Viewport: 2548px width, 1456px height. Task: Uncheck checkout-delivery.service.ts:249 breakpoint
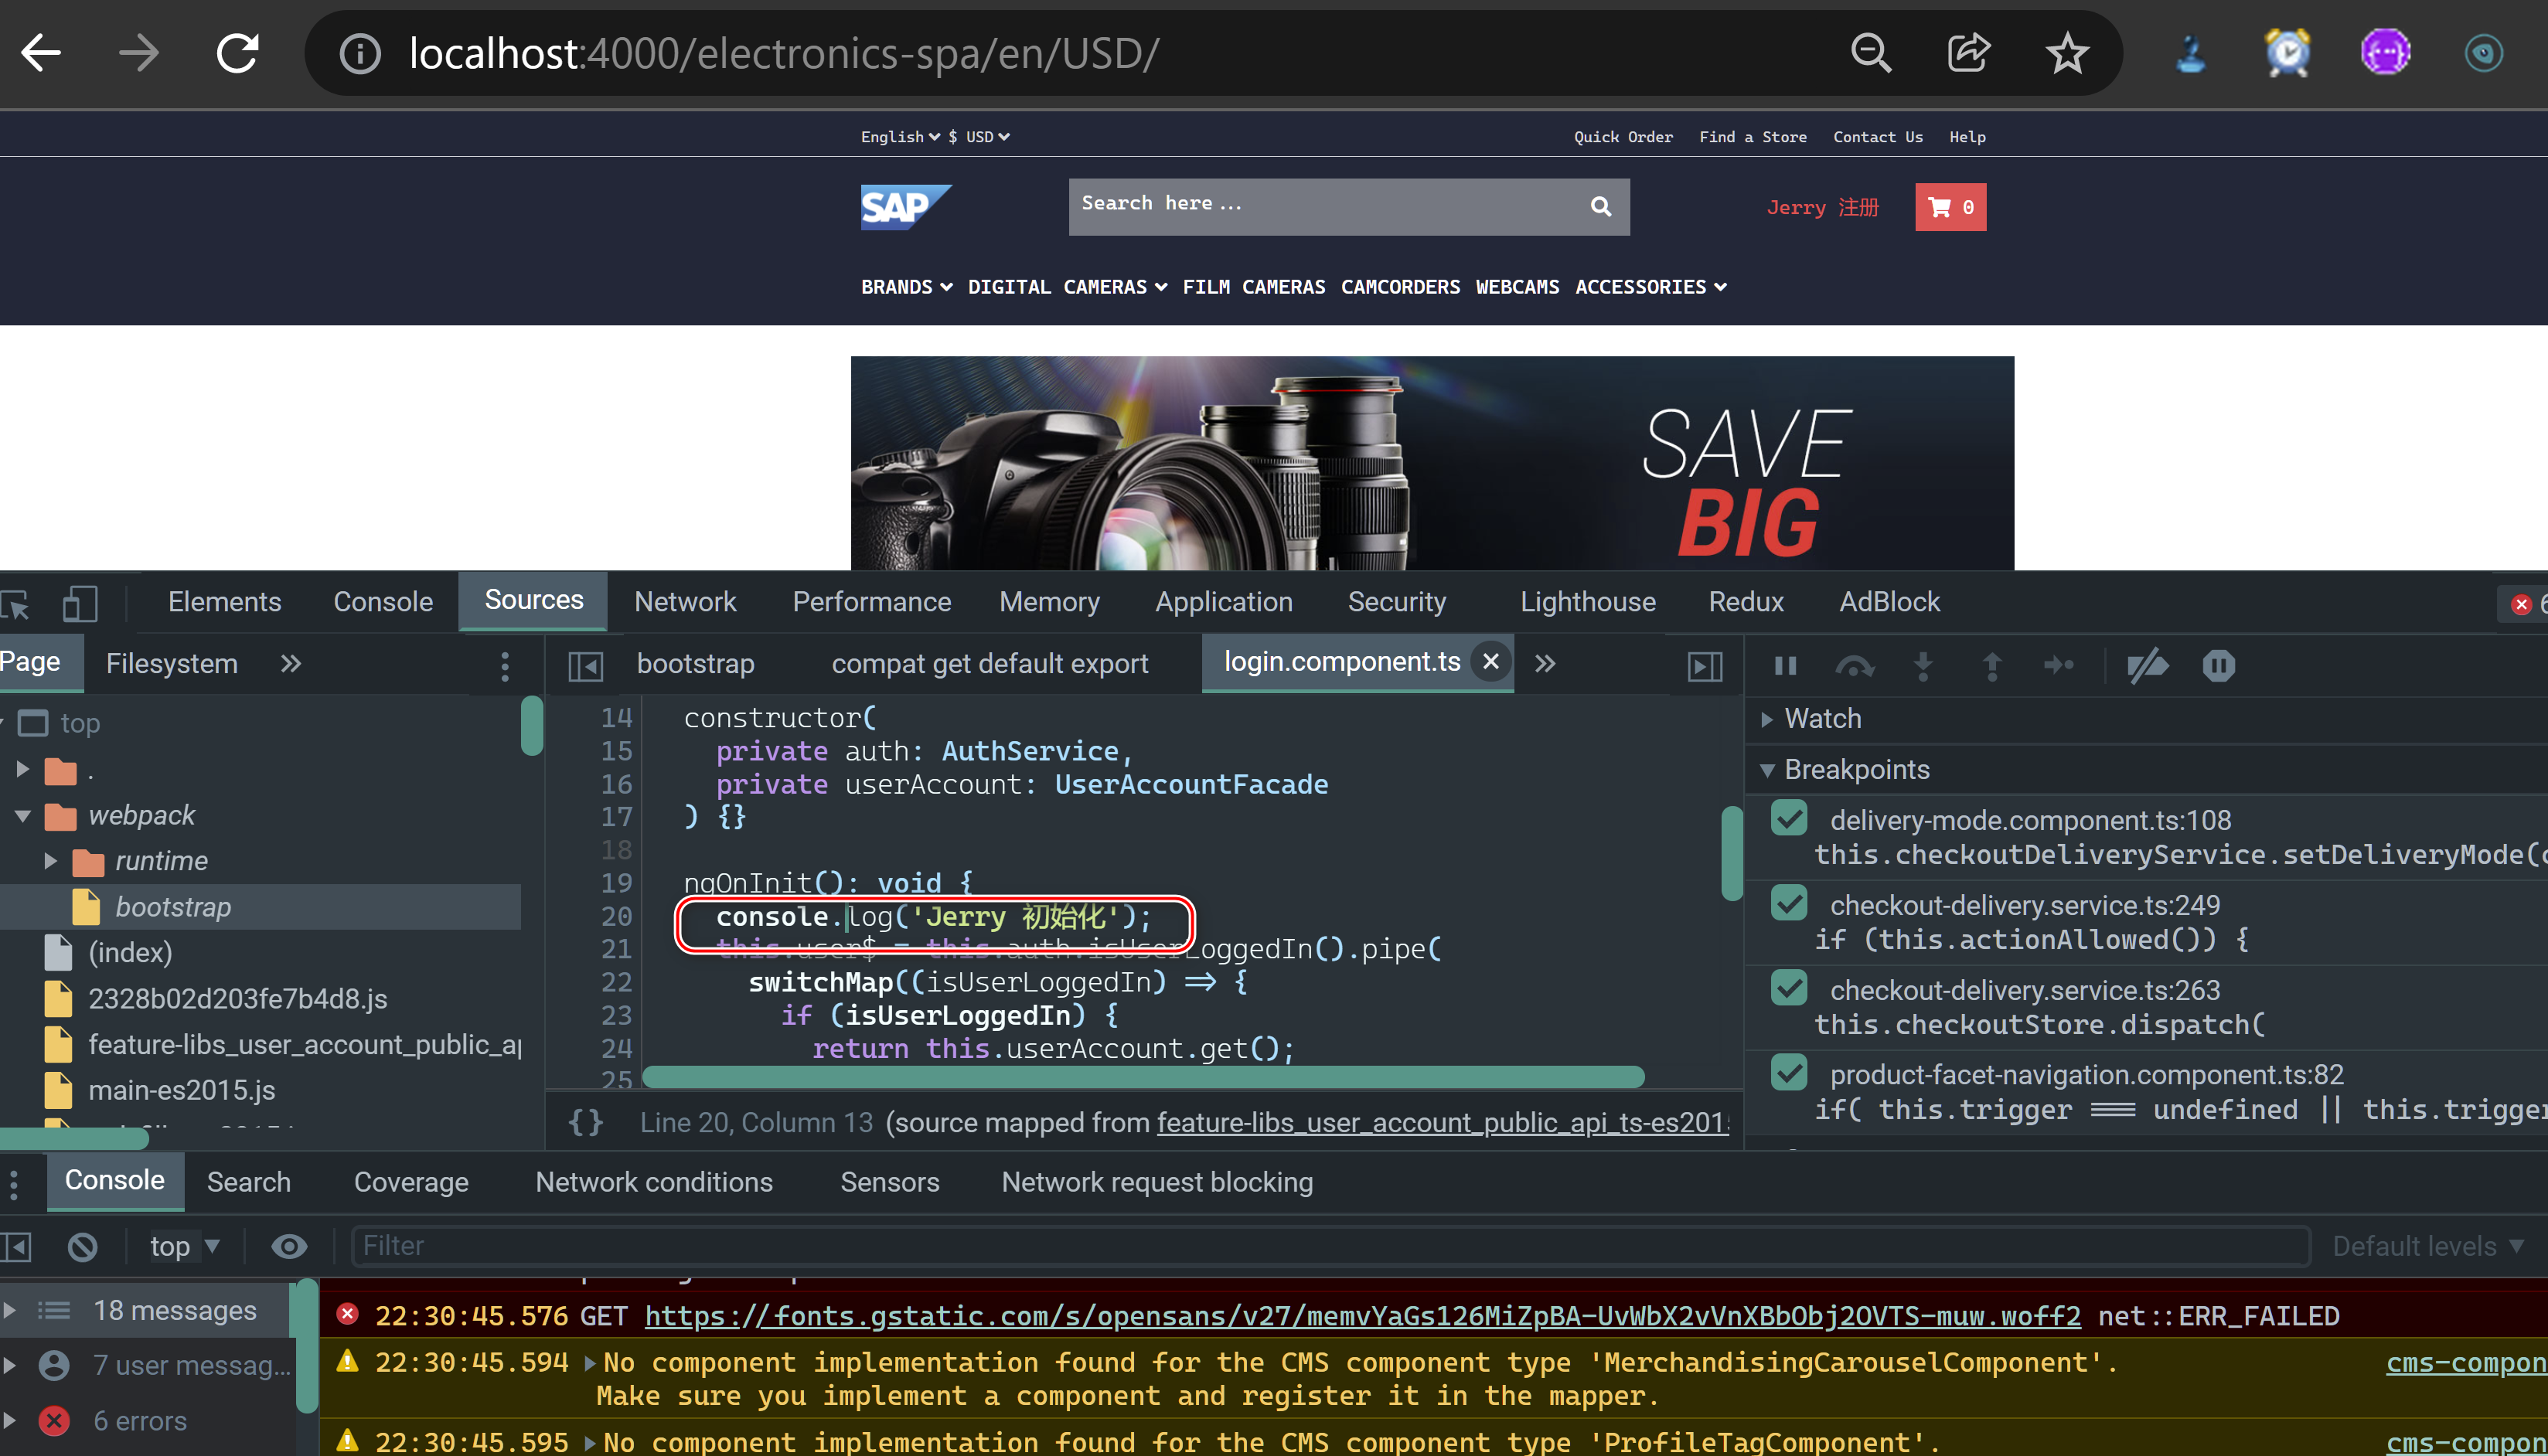(1789, 904)
